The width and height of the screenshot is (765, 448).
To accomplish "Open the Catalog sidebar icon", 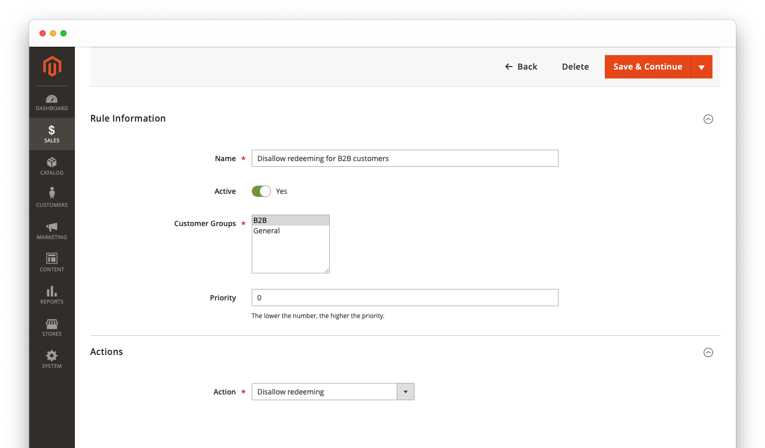I will pyautogui.click(x=51, y=166).
